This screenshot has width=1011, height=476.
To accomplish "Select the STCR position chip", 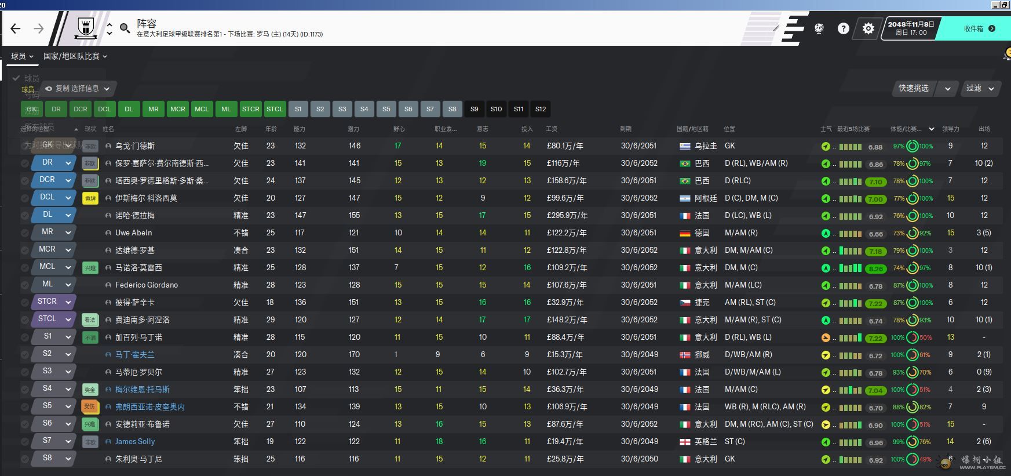I will 250,109.
